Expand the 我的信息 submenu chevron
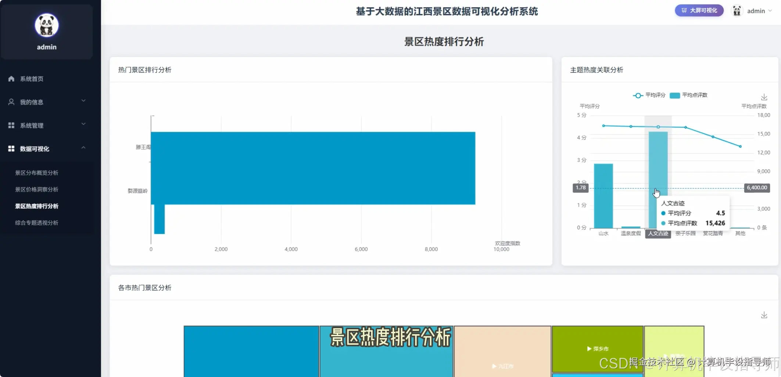 coord(83,101)
